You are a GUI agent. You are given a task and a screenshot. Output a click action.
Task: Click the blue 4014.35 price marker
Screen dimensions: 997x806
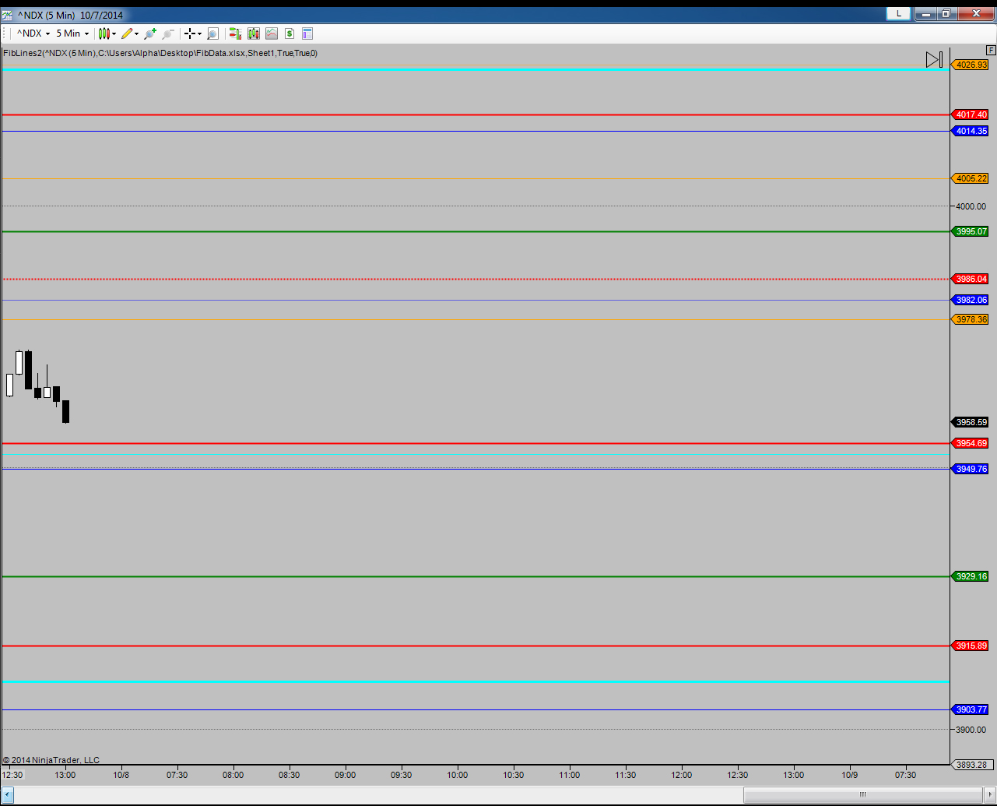970,131
